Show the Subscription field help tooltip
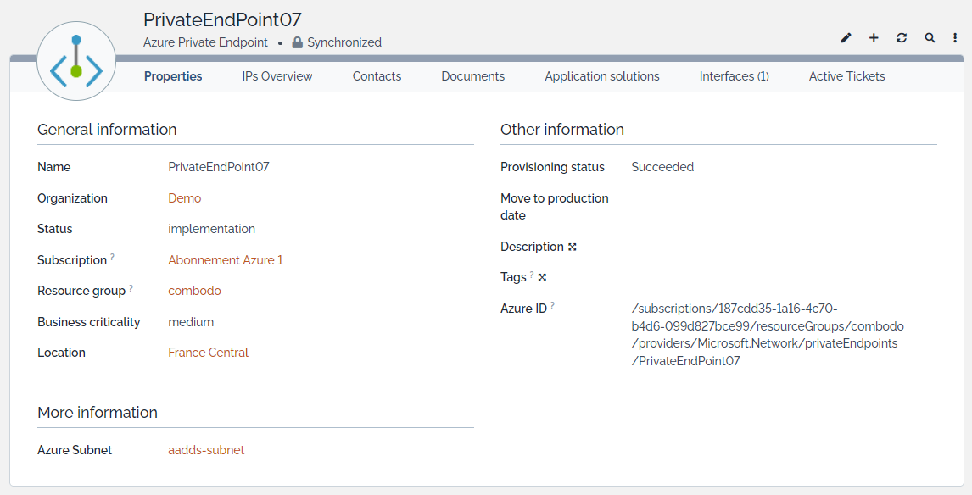The width and height of the screenshot is (972, 495). pos(112,257)
